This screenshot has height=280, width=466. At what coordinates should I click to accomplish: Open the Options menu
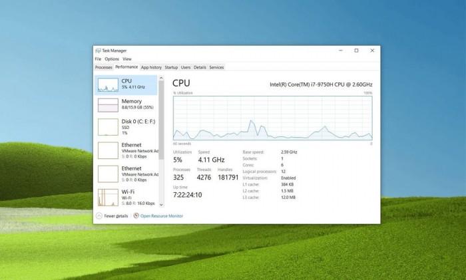pos(111,59)
